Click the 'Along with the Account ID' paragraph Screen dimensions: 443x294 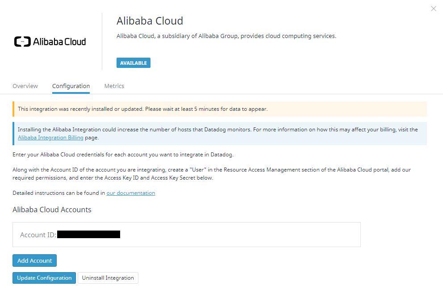pyautogui.click(x=212, y=174)
